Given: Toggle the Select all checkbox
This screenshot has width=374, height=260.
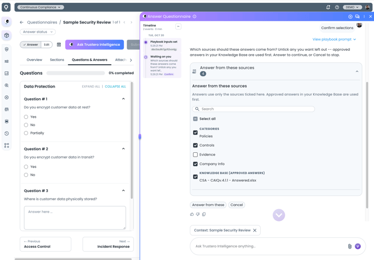Looking at the screenshot, I should [195, 119].
